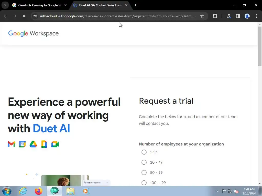Select the 1-19 employees option
262x196 pixels.
click(x=144, y=152)
